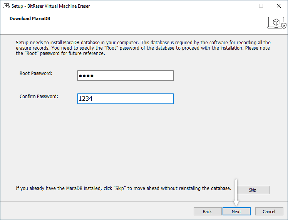
Task: Click the Next button
Action: (x=236, y=212)
